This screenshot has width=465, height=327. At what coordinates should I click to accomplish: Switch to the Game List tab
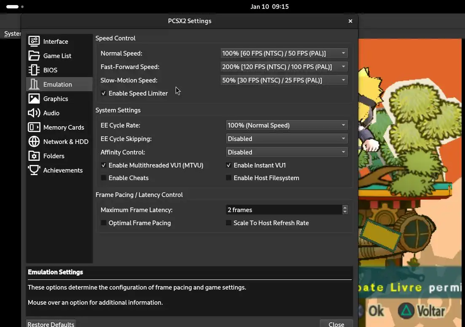pos(59,56)
